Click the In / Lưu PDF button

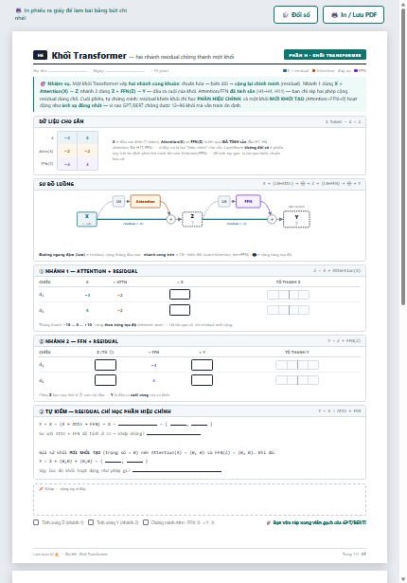(353, 15)
